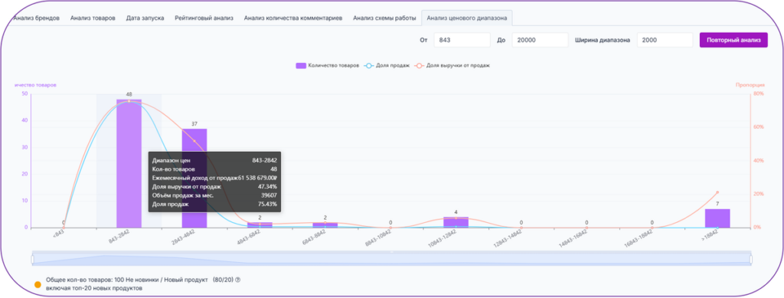The image size is (784, 298).
Task: Select the Анализ ценового диапазона tab
Action: pos(466,18)
